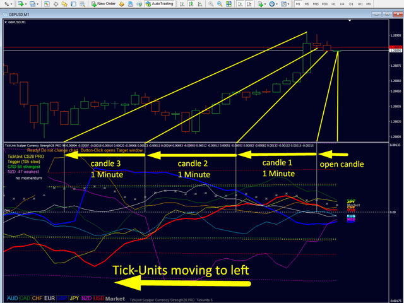Switch chart to Line Chart mode

[200, 4]
